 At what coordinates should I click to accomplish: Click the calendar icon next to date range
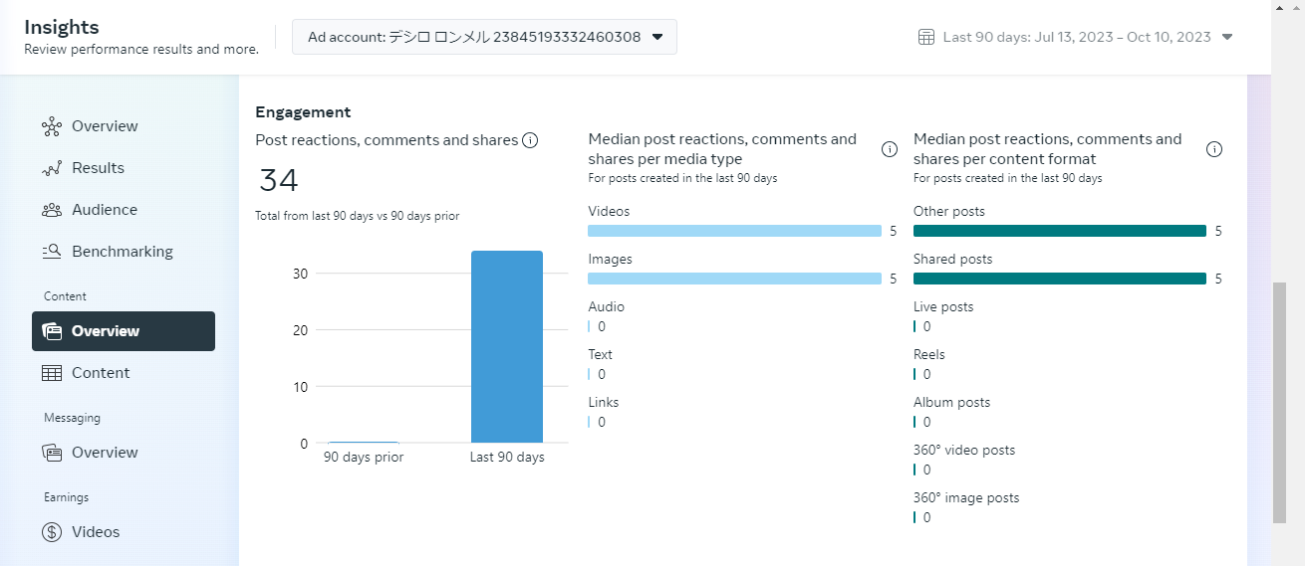[x=925, y=38]
